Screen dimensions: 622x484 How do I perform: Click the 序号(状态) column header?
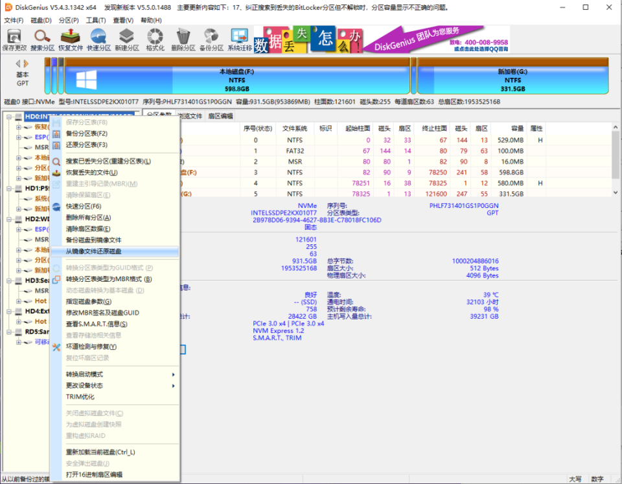(x=257, y=128)
